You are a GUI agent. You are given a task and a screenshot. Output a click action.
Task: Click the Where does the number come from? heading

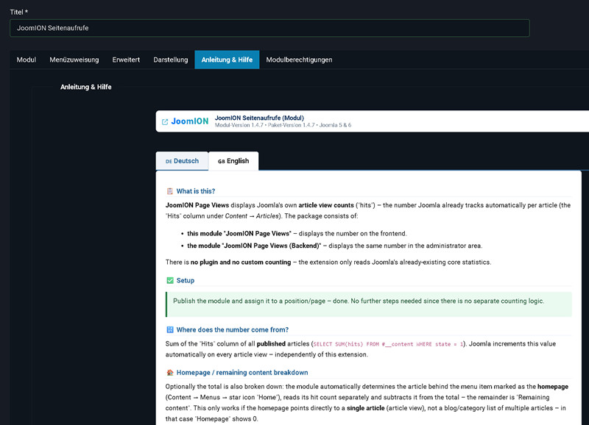[x=233, y=329]
